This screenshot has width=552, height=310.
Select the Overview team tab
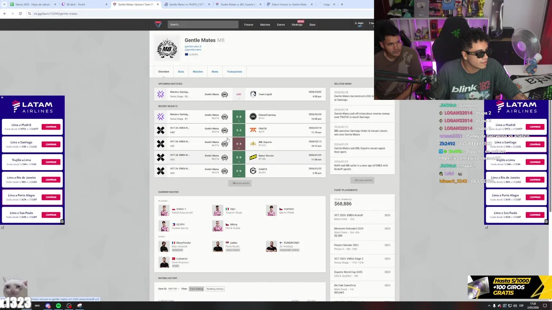(x=163, y=71)
